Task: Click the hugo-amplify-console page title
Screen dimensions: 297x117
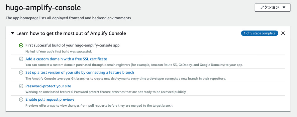Action: tap(43, 8)
